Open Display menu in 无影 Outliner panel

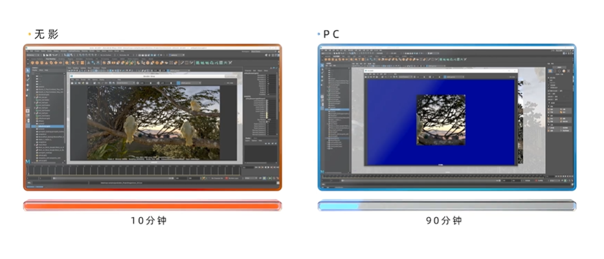[x=35, y=70]
